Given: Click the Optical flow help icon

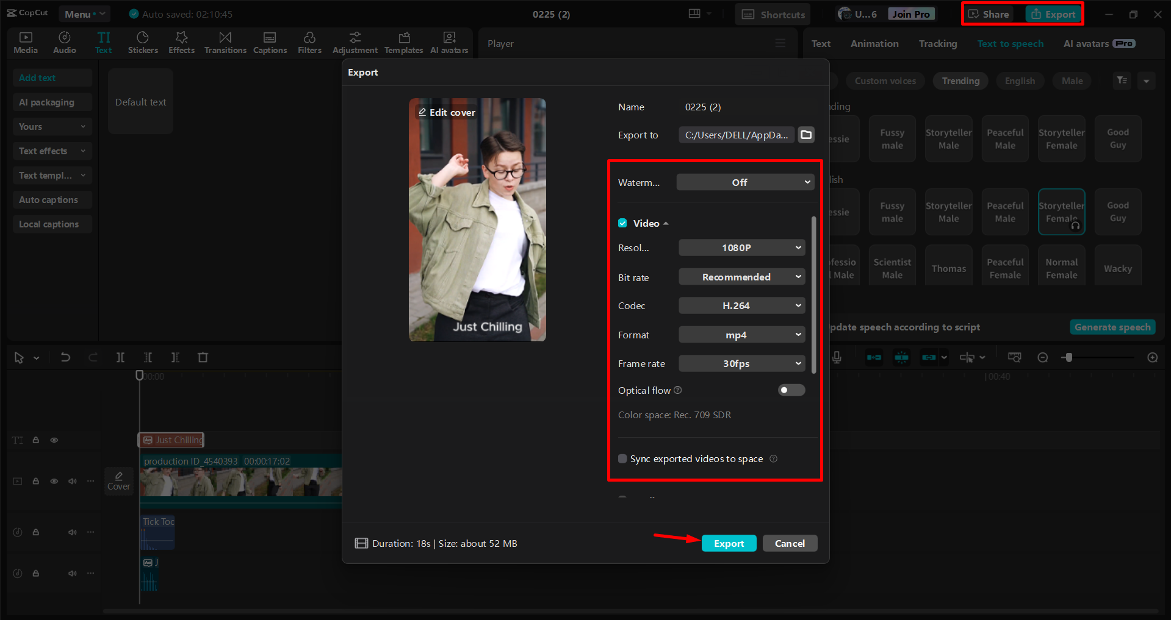Looking at the screenshot, I should click(x=678, y=390).
